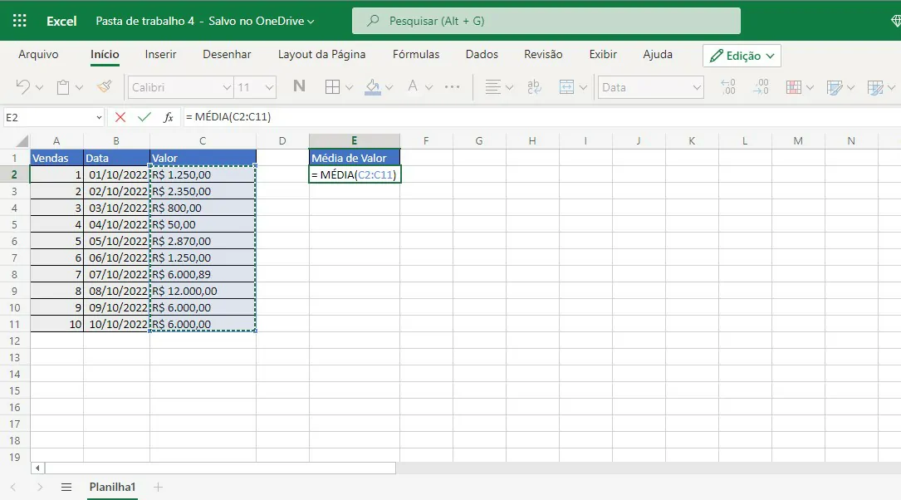Open the app launcher grid icon
This screenshot has height=500, width=901.
[20, 21]
